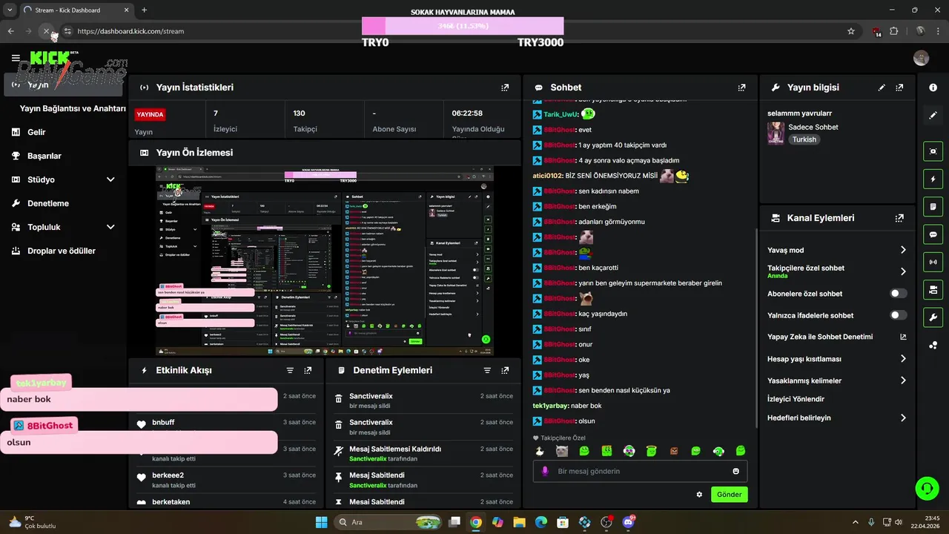Pop out the Yayın İstatistikleri panel

(x=505, y=88)
